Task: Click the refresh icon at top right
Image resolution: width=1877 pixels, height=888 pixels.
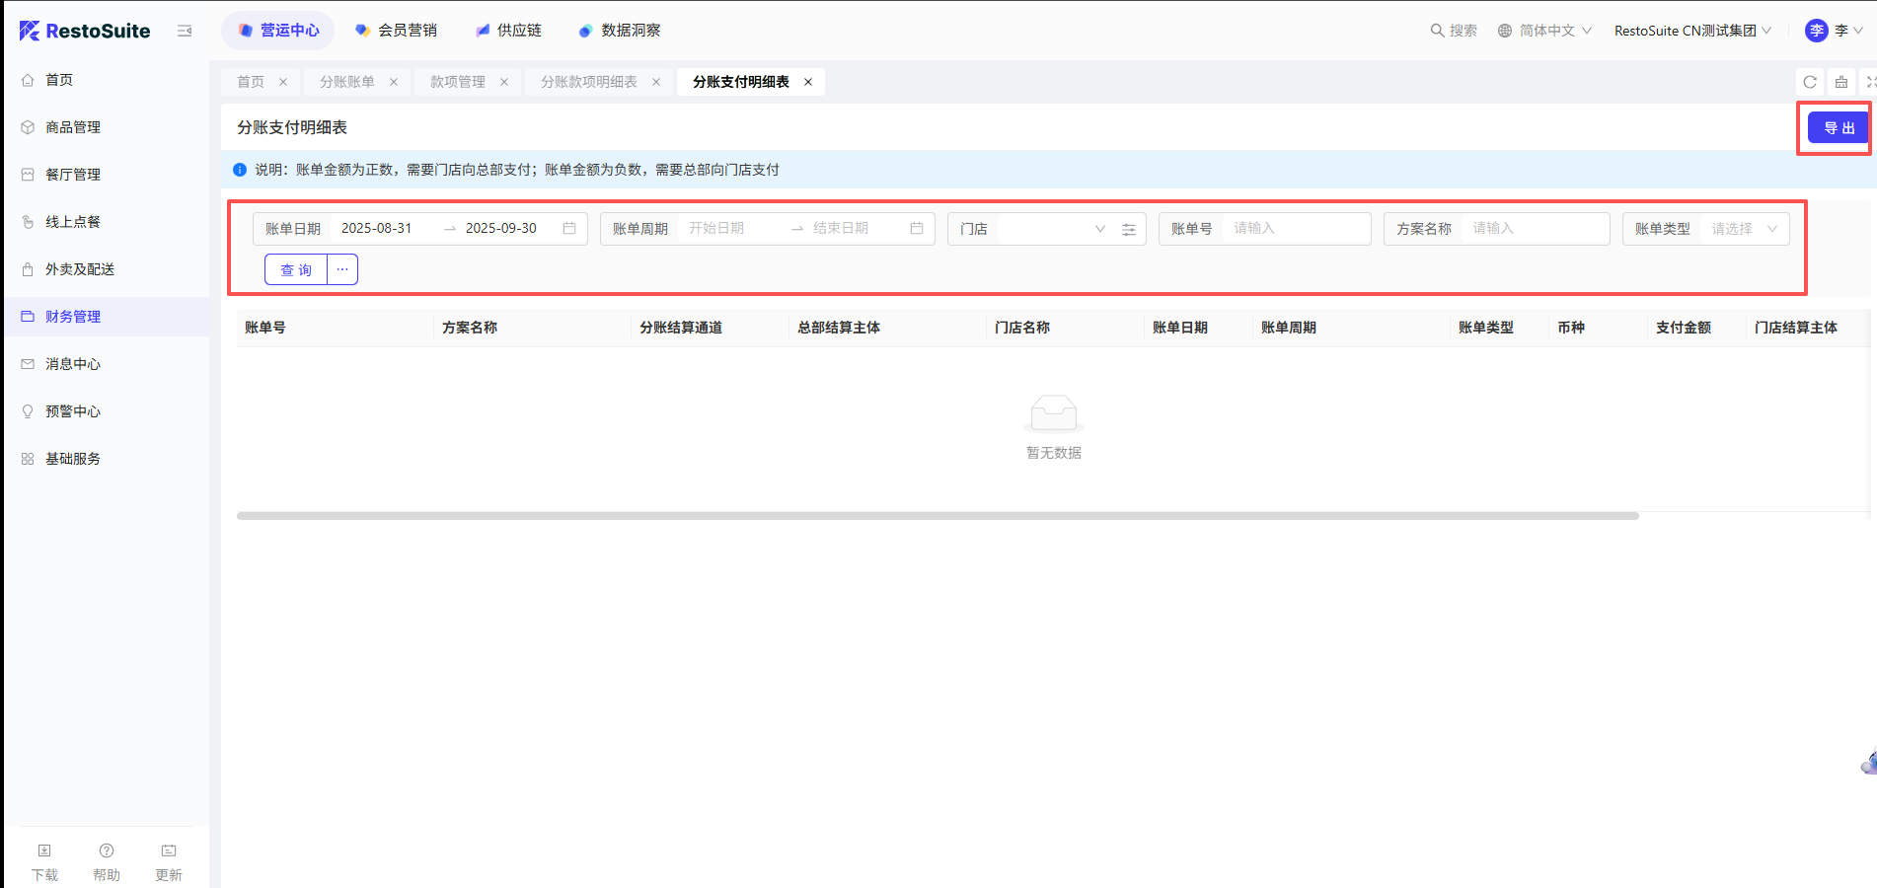Action: pyautogui.click(x=1810, y=82)
